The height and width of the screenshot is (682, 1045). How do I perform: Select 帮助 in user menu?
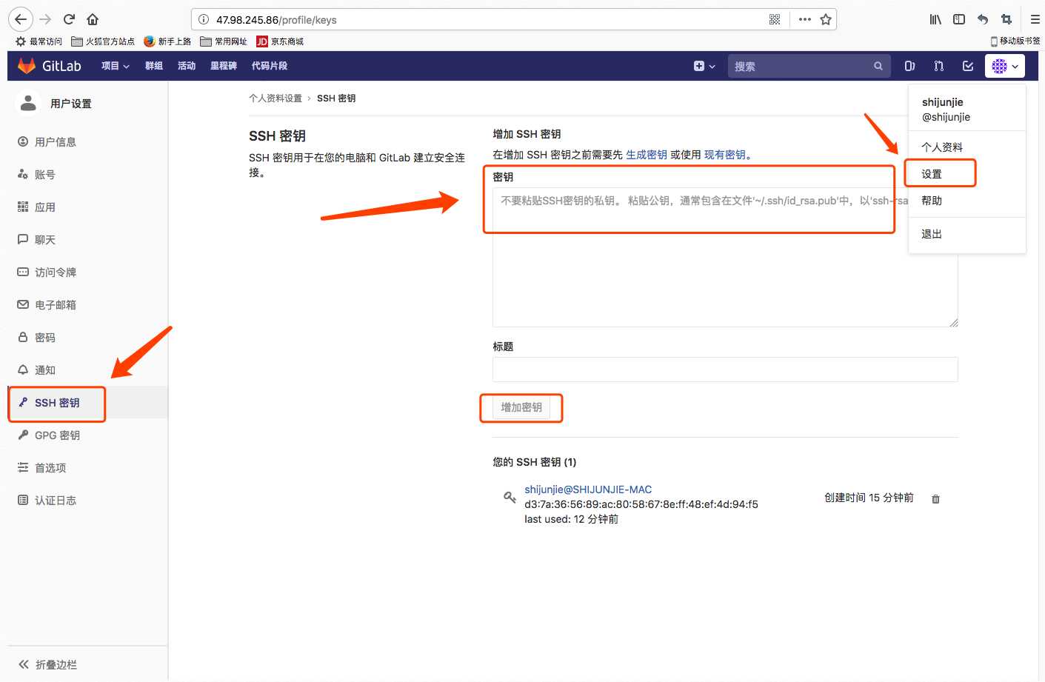[967, 201]
